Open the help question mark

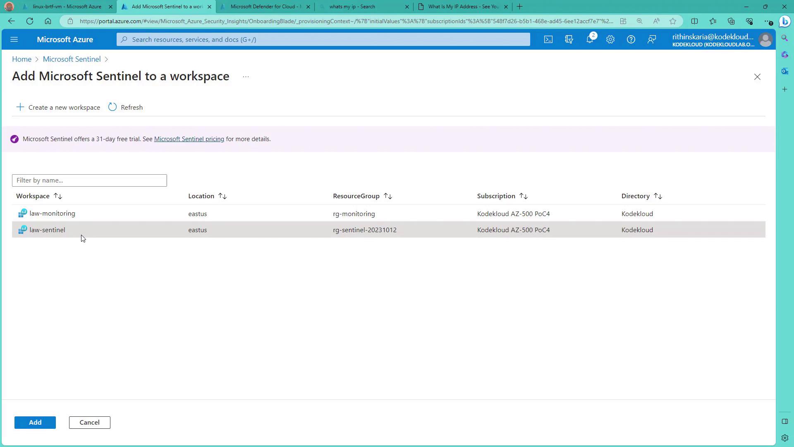(631, 39)
